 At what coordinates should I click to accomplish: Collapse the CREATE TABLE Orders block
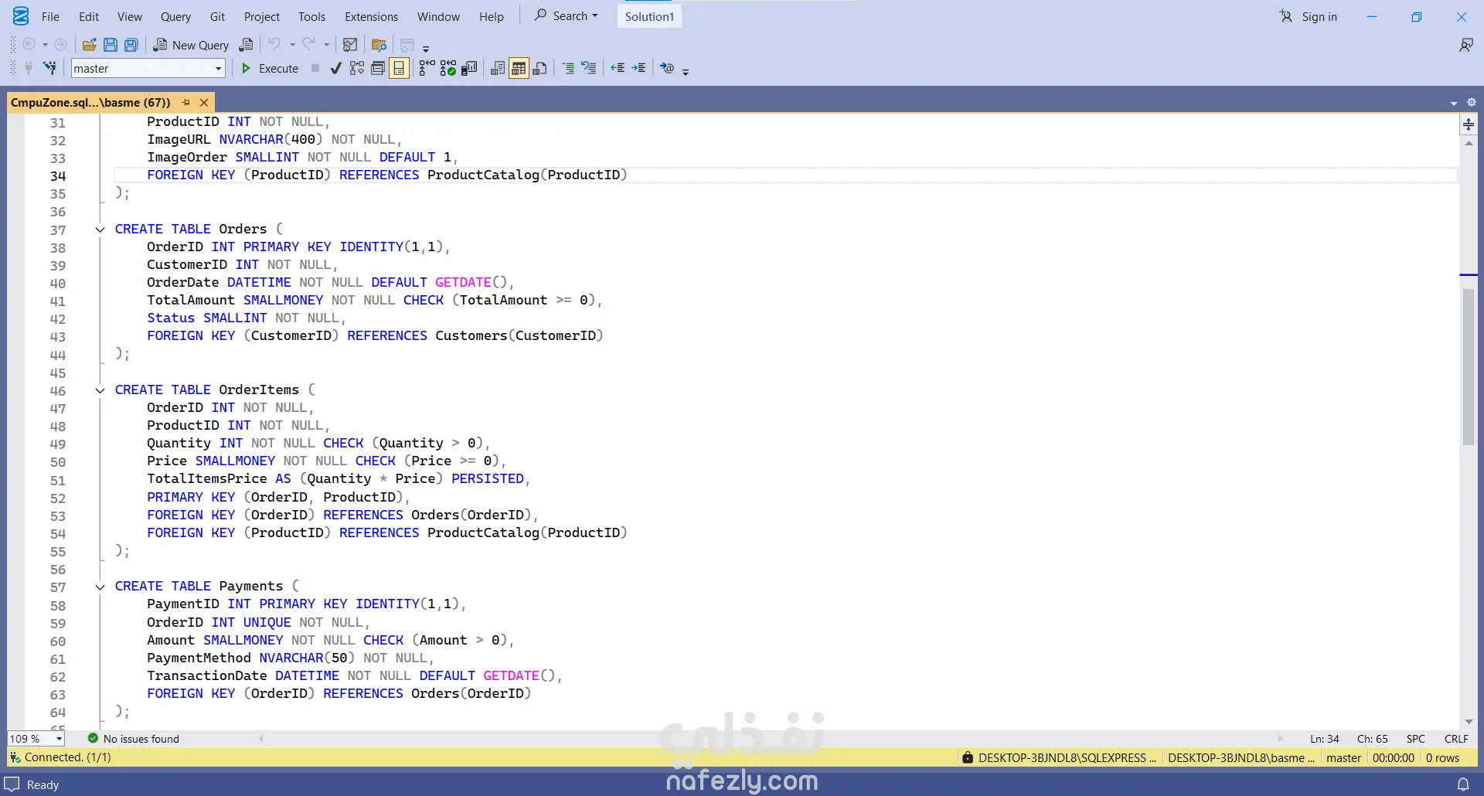[100, 230]
